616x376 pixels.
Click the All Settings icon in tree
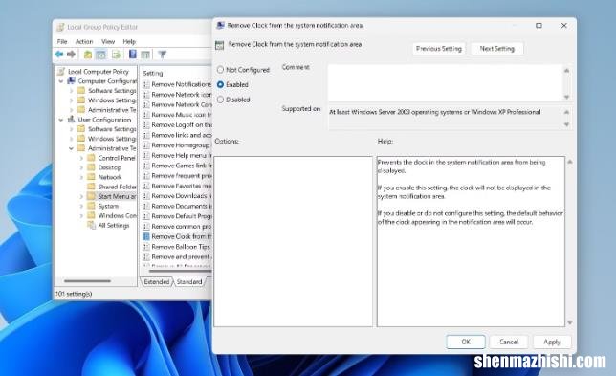pyautogui.click(x=91, y=225)
